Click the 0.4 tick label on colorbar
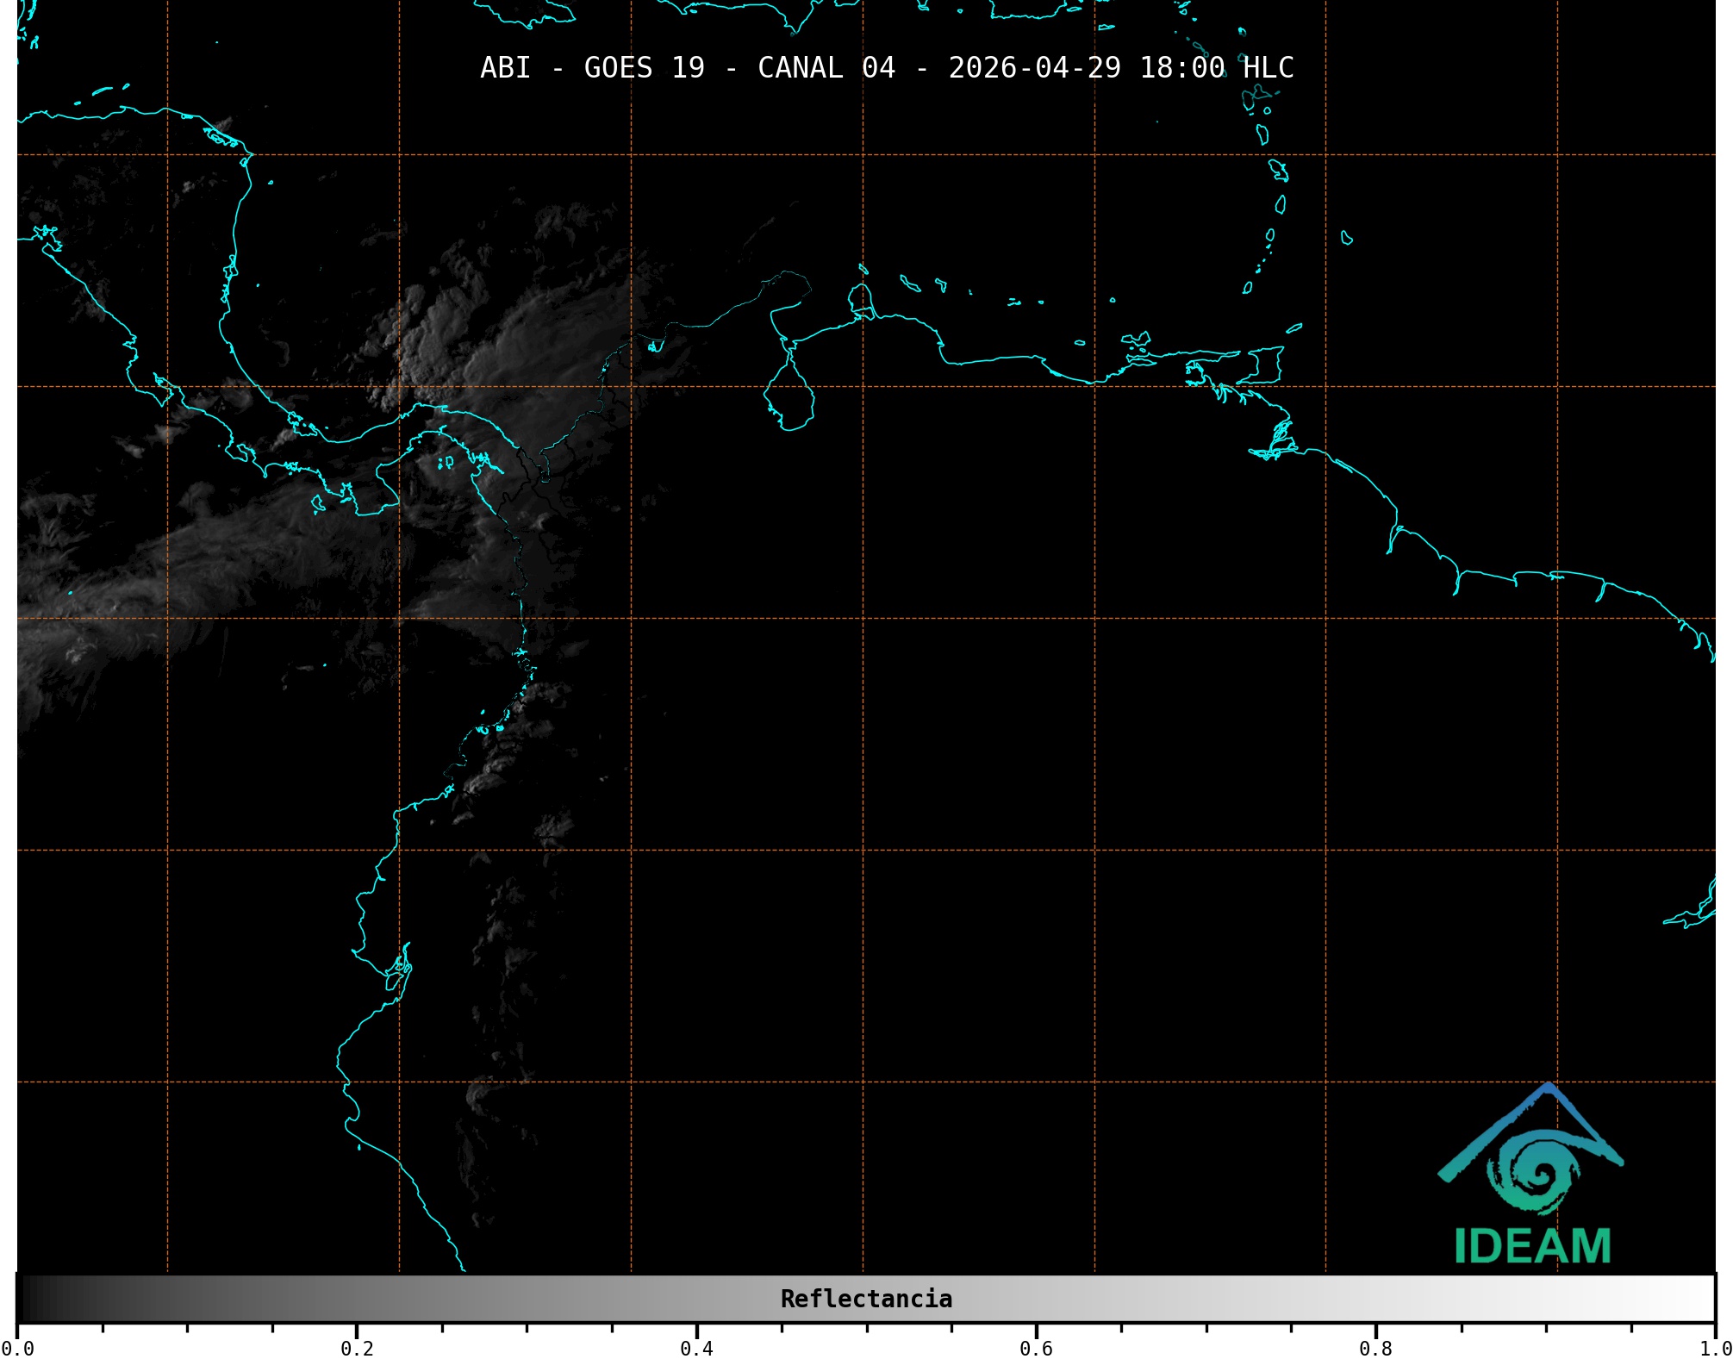Screen dimensions: 1733x1359 click(696, 1348)
